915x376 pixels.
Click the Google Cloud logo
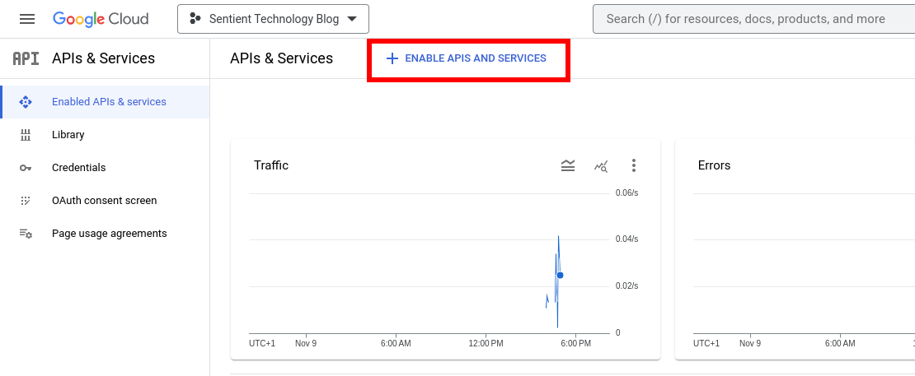[101, 19]
